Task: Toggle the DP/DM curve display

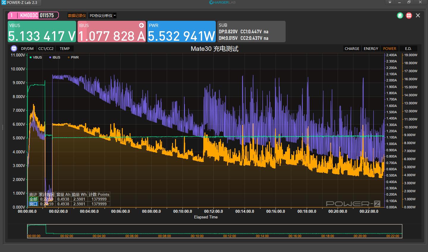Action: pyautogui.click(x=27, y=49)
